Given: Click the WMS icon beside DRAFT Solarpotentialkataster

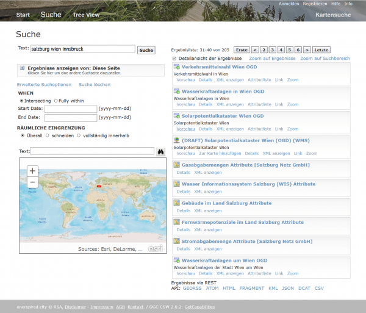Looking at the screenshot, I should 177,140.
